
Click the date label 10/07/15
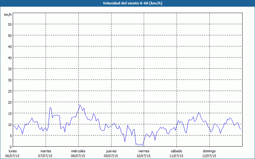(144, 156)
